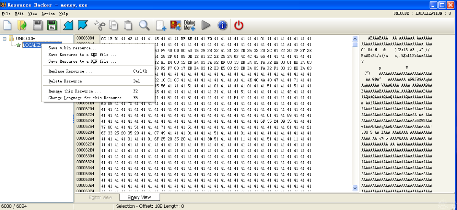Click offset row 00006304

click(86, 156)
